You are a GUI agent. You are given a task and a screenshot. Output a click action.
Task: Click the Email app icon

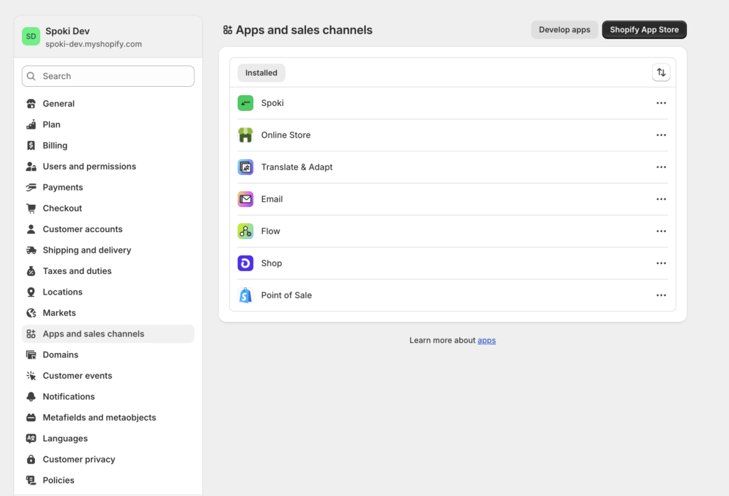coord(246,199)
